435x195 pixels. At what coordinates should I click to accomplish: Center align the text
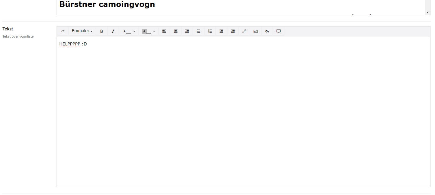[x=176, y=31]
